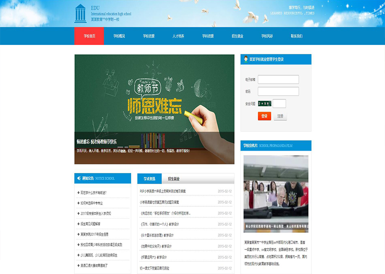Open article PEP小学英语六年级上册期末测试卷
Viewport: 385px width, 274px height.
(163, 191)
